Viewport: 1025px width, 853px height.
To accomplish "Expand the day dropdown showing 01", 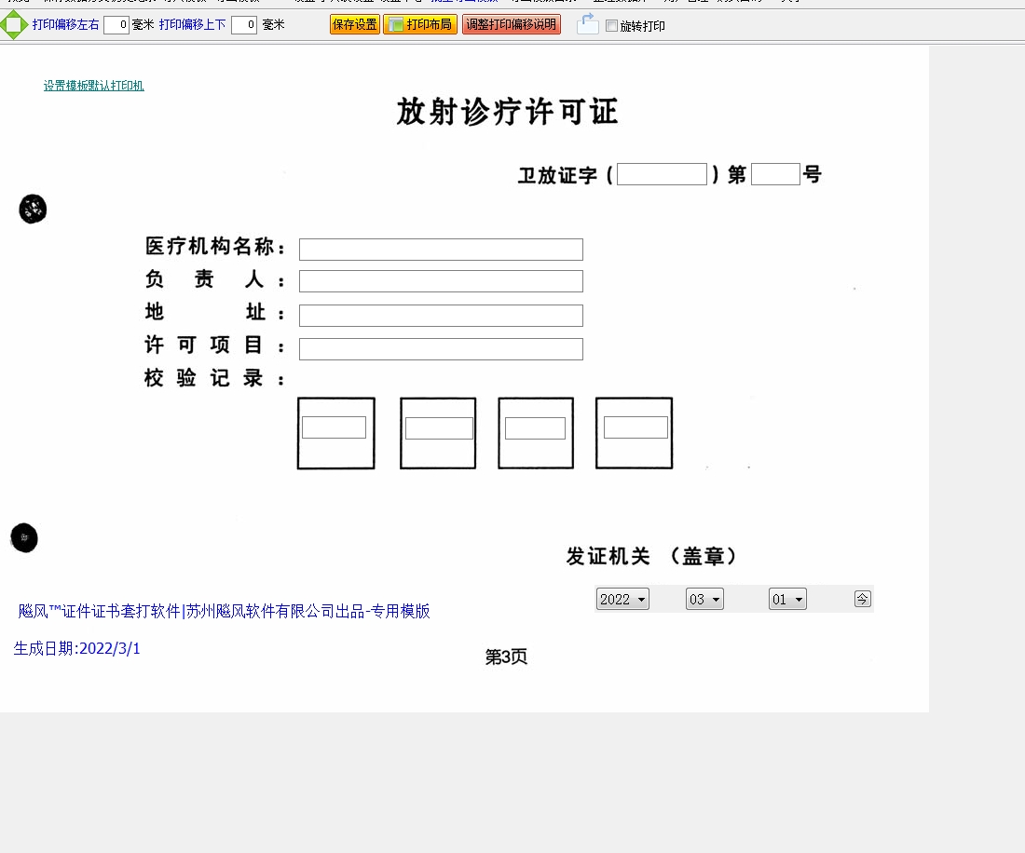I will coord(787,600).
